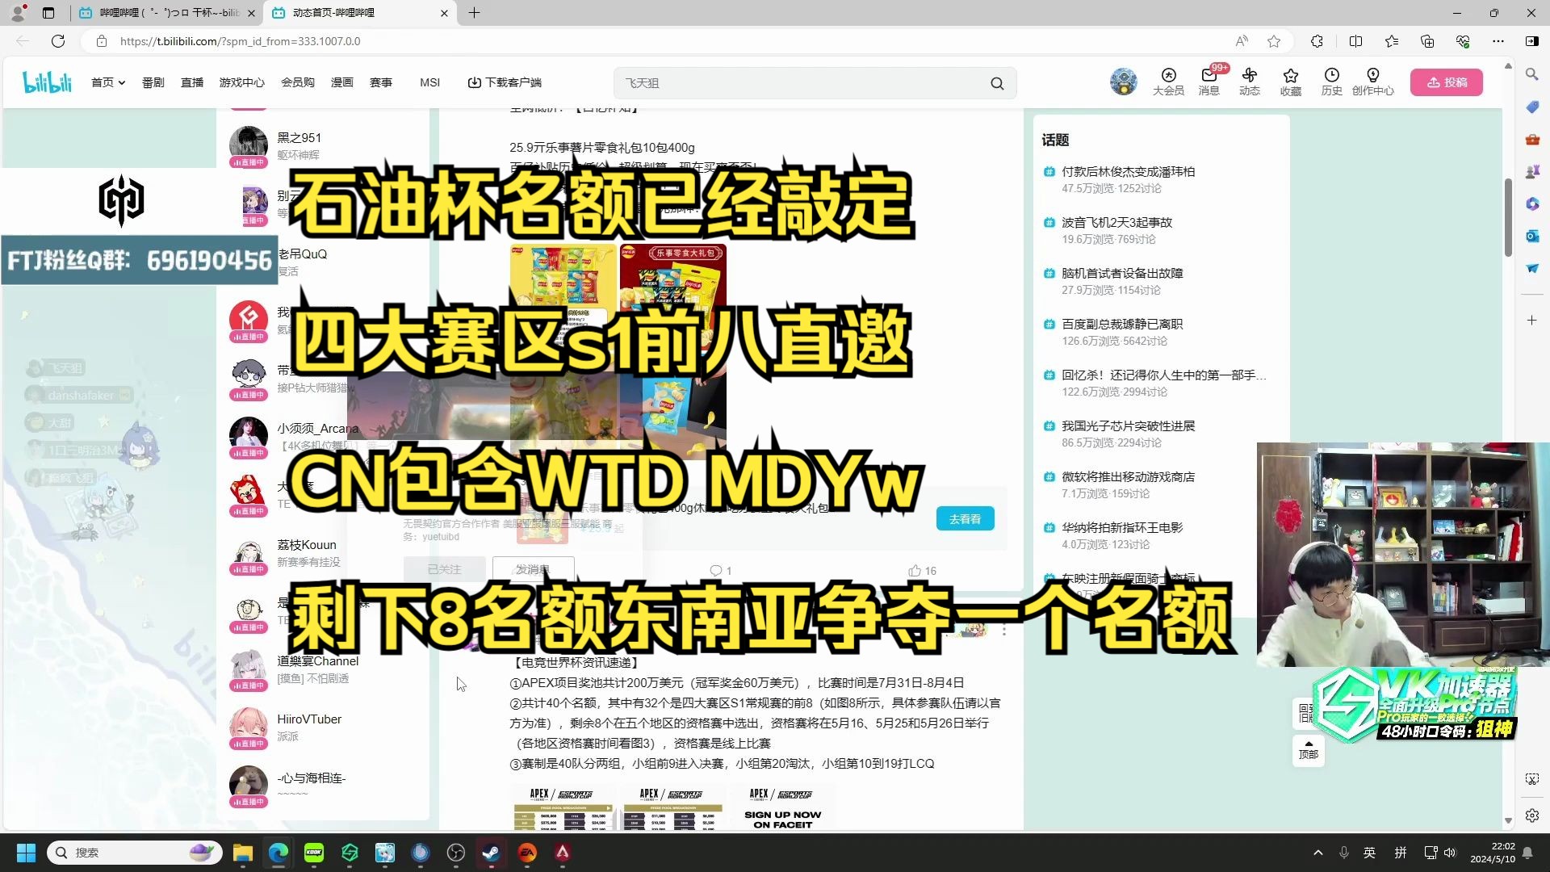The width and height of the screenshot is (1550, 872).
Task: Open Windows Start menu
Action: (26, 853)
